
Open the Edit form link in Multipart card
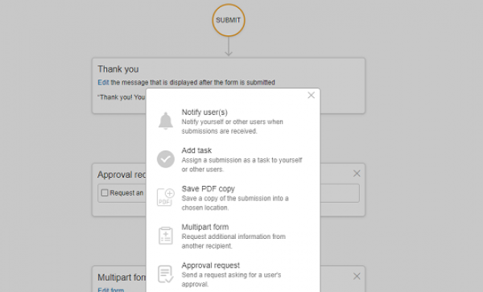tap(111, 290)
